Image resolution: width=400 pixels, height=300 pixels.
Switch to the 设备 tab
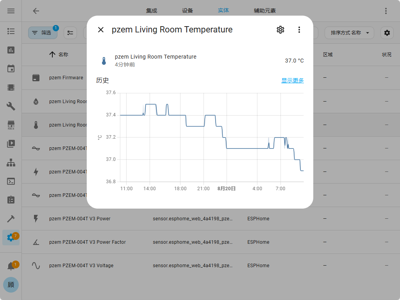tap(187, 11)
